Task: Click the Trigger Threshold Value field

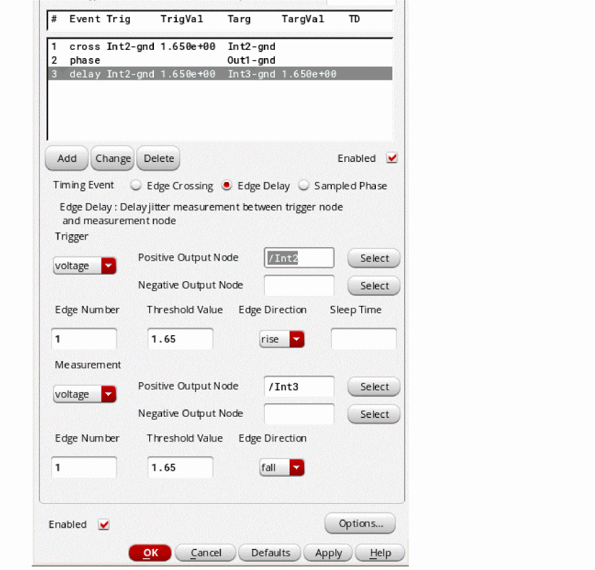Action: click(x=180, y=339)
